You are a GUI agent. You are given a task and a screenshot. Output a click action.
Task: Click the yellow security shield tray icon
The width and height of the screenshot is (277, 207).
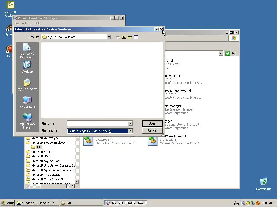248,203
